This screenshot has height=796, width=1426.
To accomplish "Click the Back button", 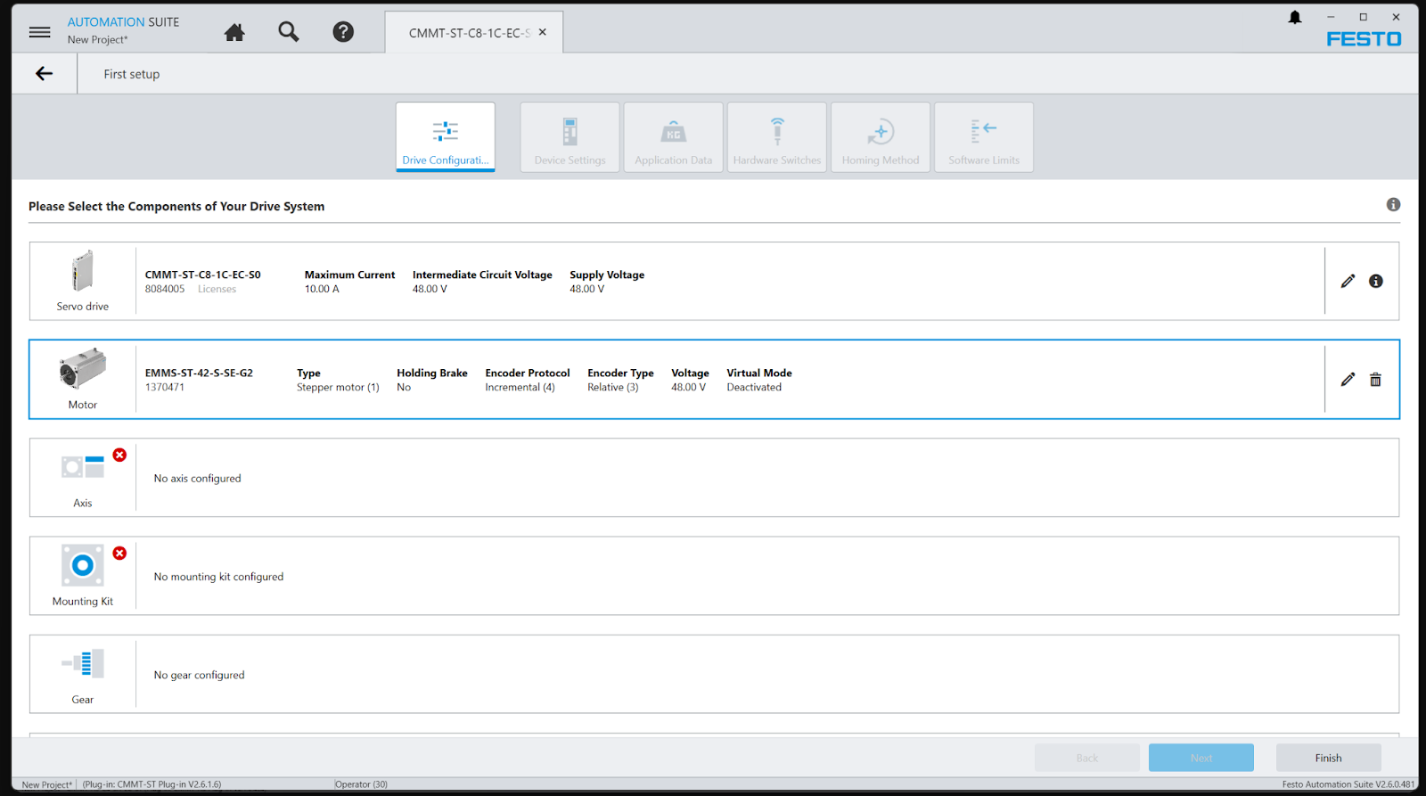I will [1087, 758].
